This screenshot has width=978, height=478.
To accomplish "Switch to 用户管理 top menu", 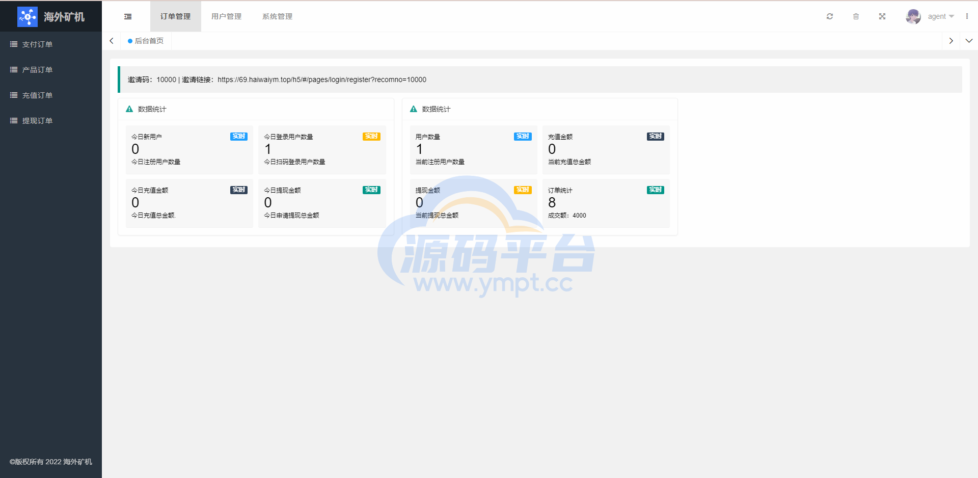I will [x=227, y=16].
